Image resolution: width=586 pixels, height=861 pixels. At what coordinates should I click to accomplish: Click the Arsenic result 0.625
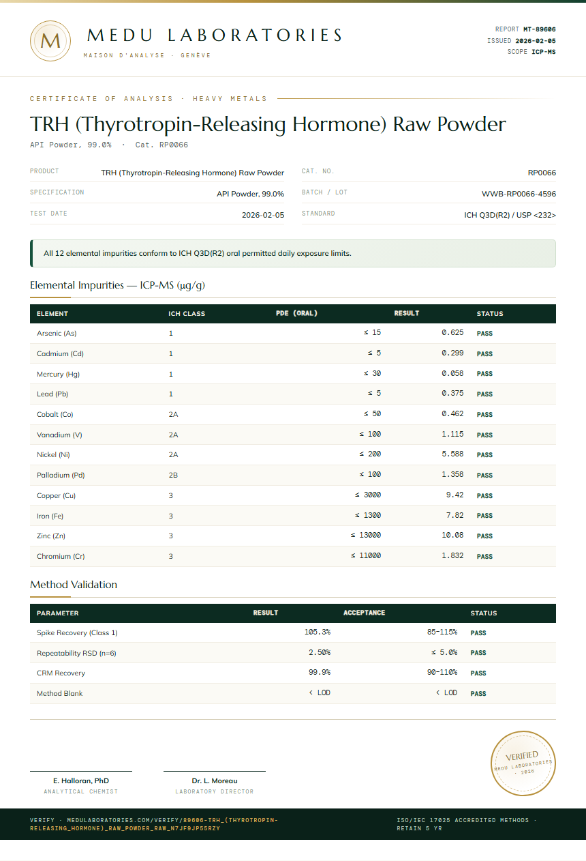click(x=452, y=333)
